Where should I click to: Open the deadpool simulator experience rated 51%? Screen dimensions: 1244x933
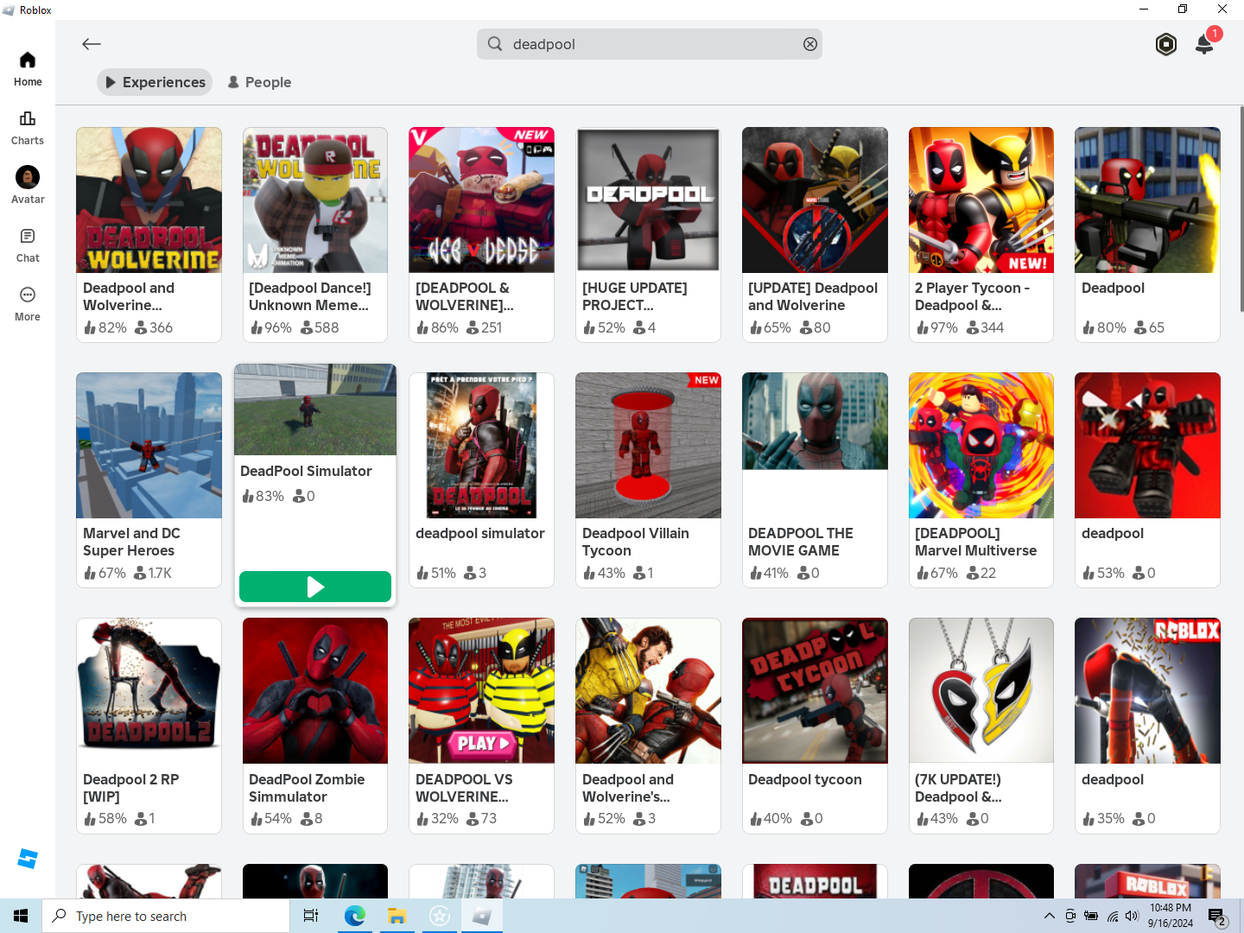(481, 480)
